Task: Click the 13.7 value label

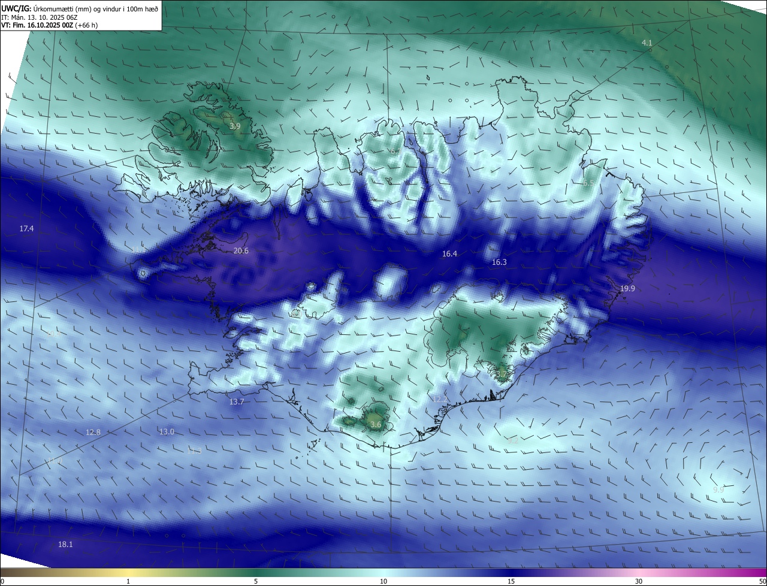Action: [237, 401]
